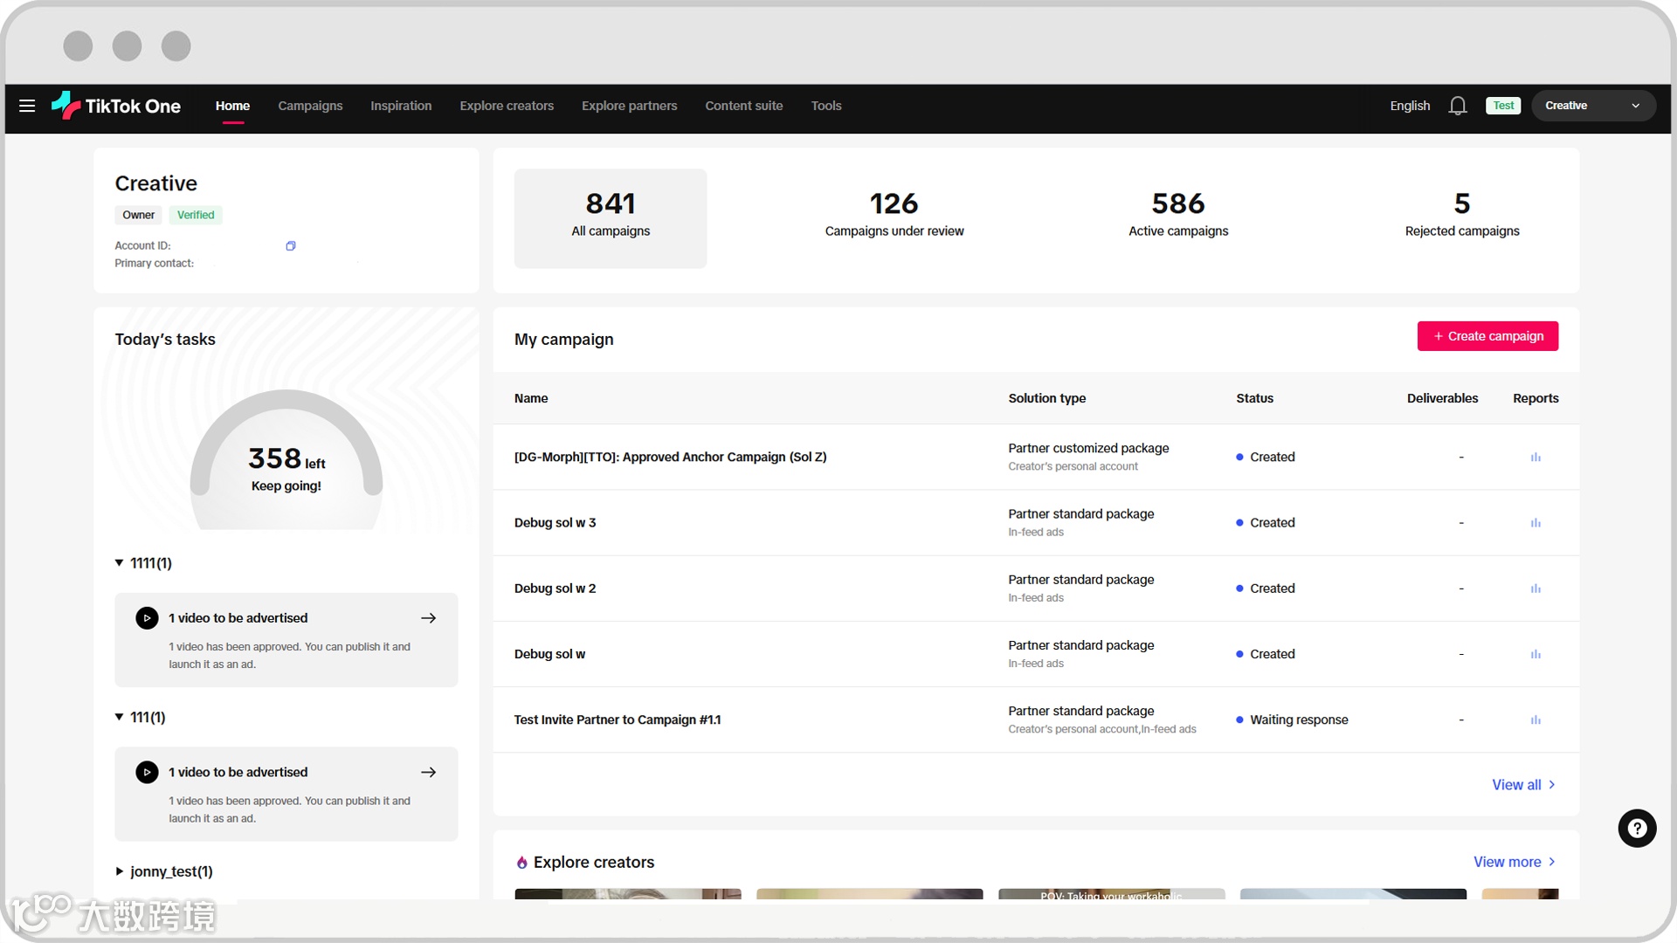This screenshot has height=943, width=1677.
Task: Collapse the 1111(1) task group
Action: (120, 563)
